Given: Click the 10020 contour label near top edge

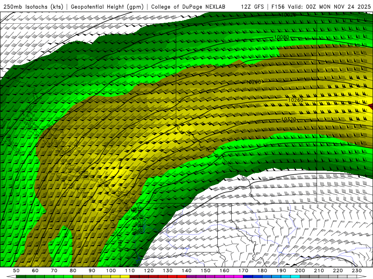Looking at the screenshot, I should (289, 15).
